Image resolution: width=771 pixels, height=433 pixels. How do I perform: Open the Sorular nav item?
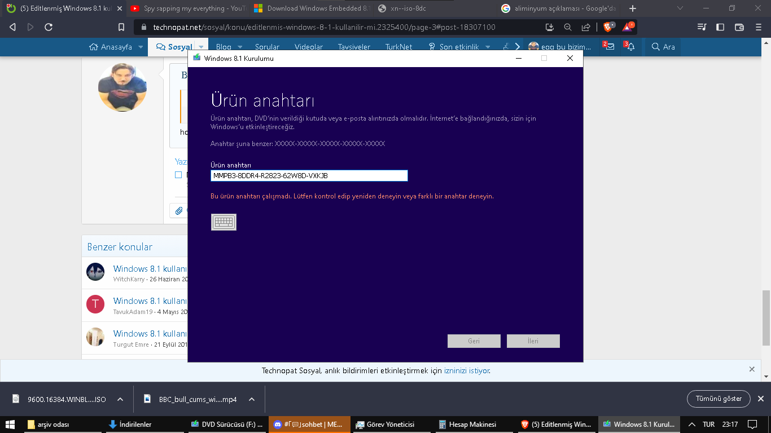tap(267, 47)
